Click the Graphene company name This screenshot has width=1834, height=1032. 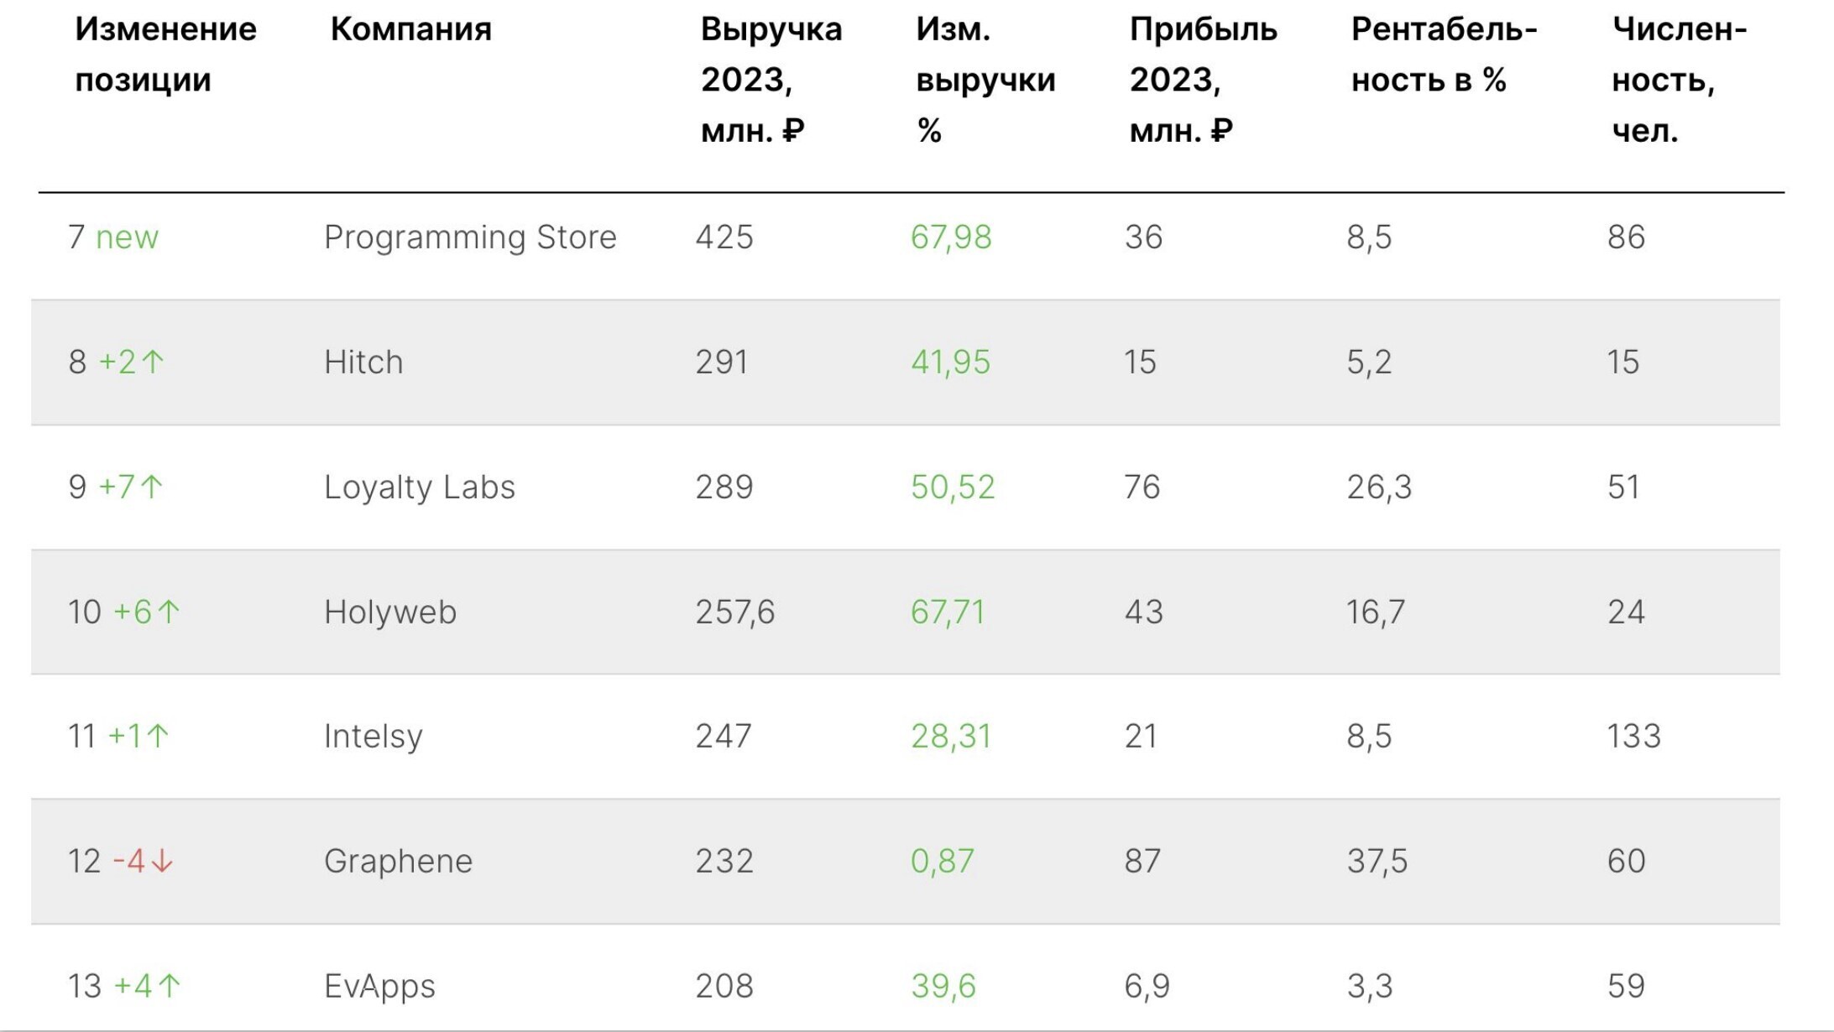(x=398, y=861)
